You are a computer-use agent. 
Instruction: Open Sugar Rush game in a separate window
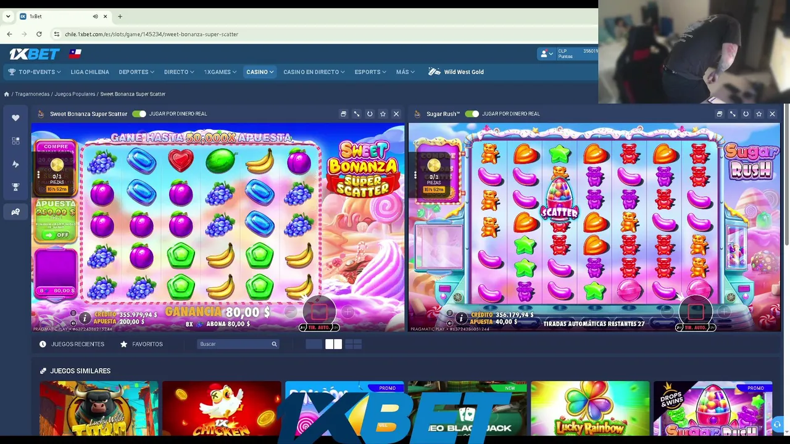(x=720, y=113)
